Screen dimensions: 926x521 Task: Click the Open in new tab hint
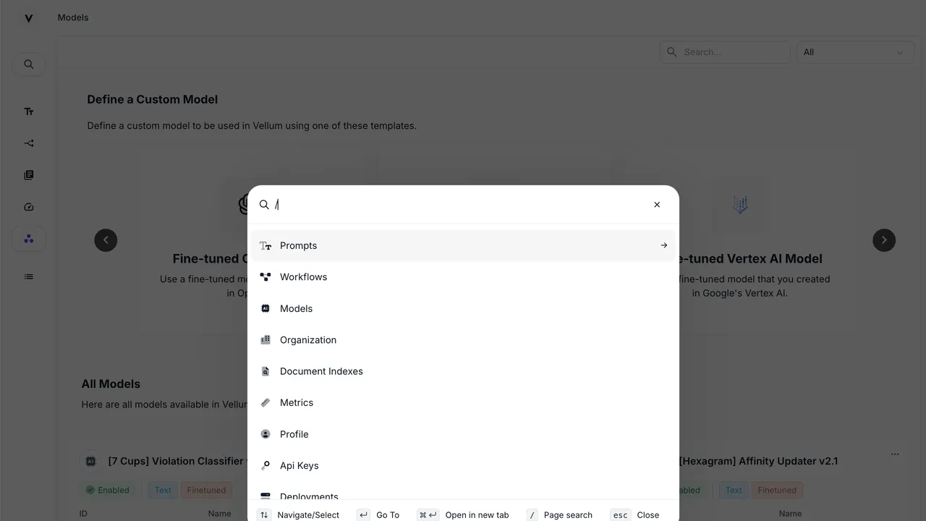pyautogui.click(x=463, y=515)
